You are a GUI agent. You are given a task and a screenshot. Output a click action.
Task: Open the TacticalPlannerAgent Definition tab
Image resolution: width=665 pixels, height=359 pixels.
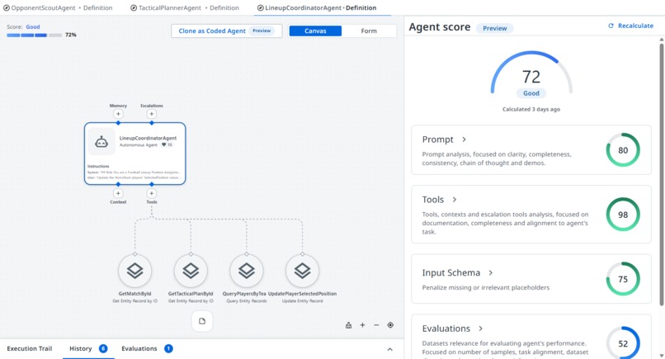tap(185, 7)
